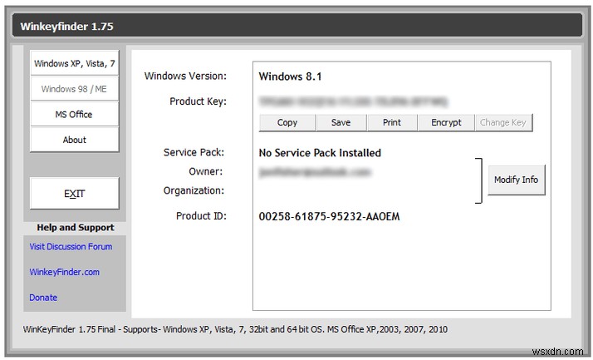Open the WinkeyFinder.com link
The image size is (593, 360).
65,272
